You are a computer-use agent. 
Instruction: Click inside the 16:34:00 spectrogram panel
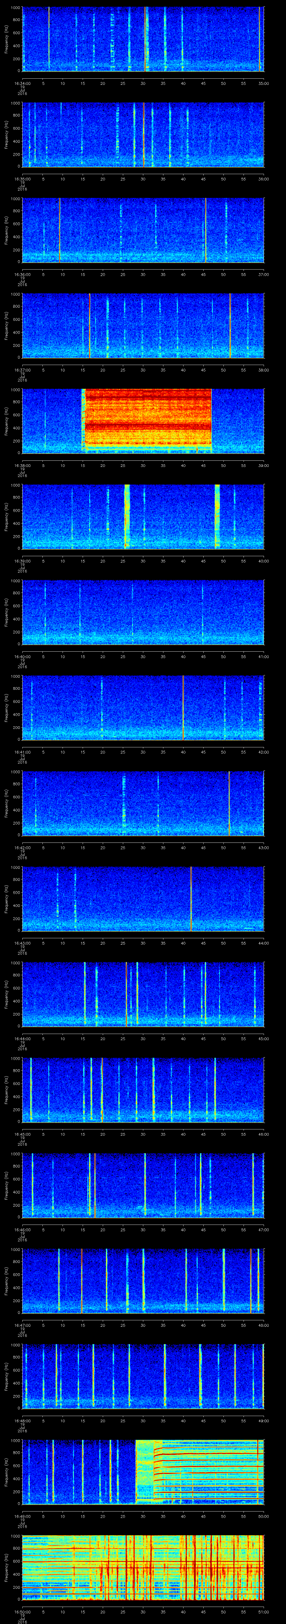[143, 39]
